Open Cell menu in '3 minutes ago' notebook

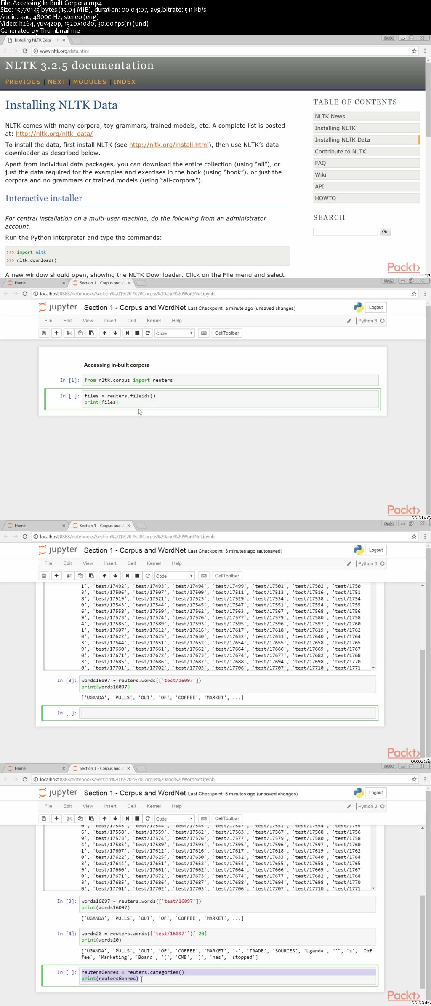coord(132,563)
